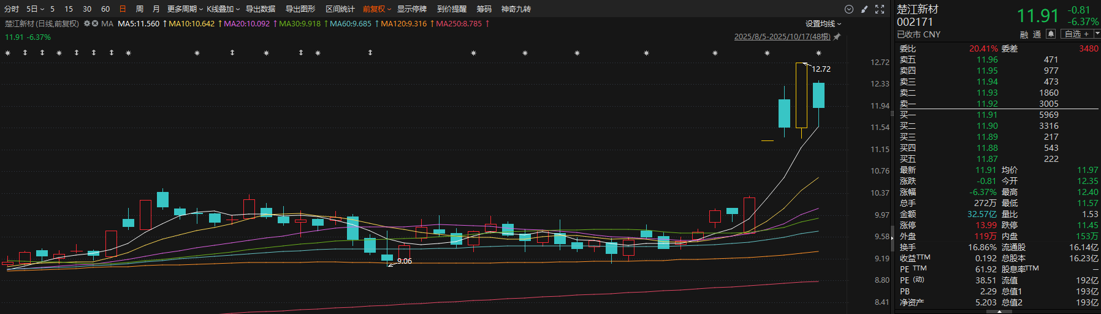Activate the drawing brush tool
This screenshot has height=314, width=1101.
click(x=864, y=9)
